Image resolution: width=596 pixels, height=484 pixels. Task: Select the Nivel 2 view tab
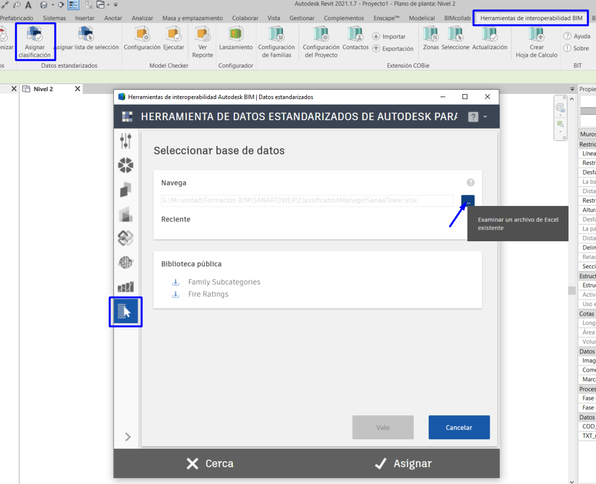click(x=43, y=89)
